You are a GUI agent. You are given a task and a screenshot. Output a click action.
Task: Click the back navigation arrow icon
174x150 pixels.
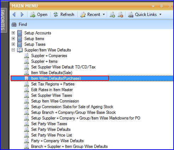(x=14, y=15)
